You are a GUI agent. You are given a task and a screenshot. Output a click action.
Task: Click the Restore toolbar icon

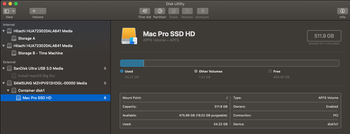(x=187, y=11)
